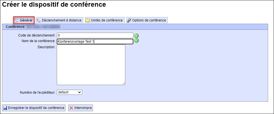
Task: Select the Options de conférence tab
Action: coord(147,20)
